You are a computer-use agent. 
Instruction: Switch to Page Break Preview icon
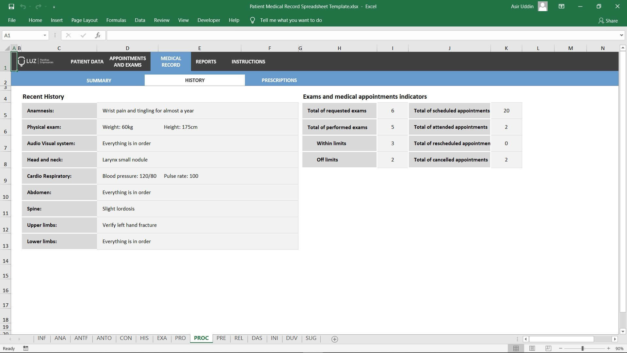tap(548, 348)
